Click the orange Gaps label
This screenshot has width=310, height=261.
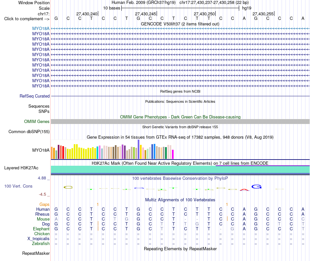(44, 205)
